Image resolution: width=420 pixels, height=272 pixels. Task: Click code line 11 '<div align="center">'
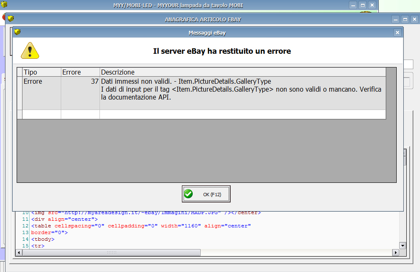click(65, 219)
